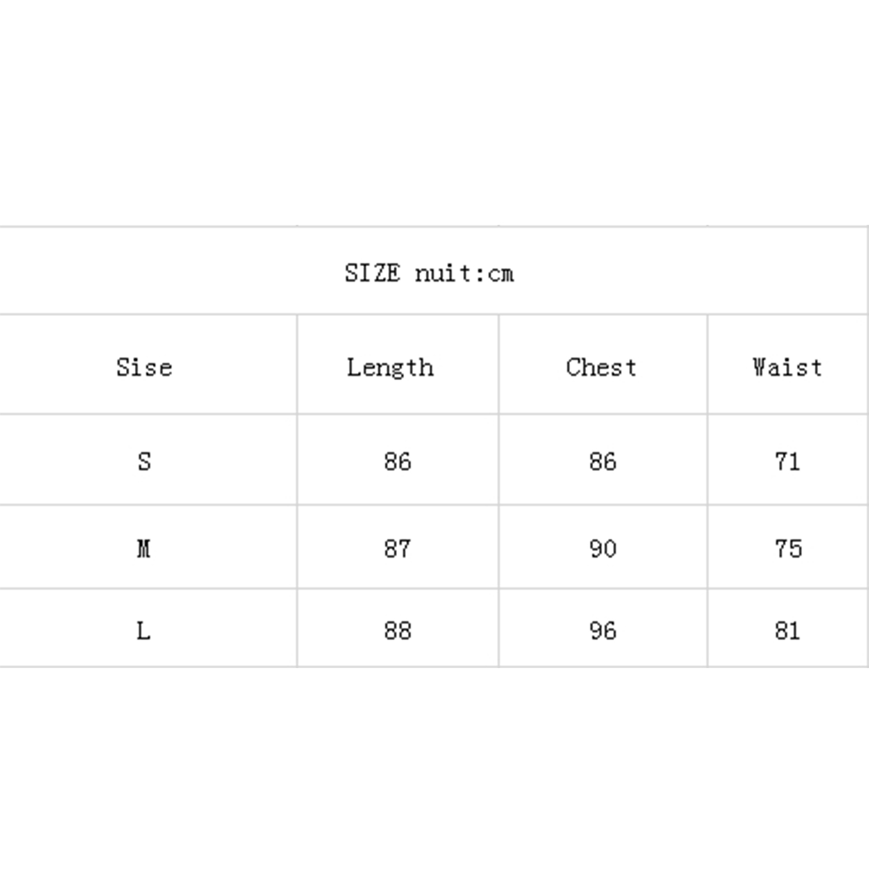Click the Chest value 86 for size S

click(x=603, y=462)
